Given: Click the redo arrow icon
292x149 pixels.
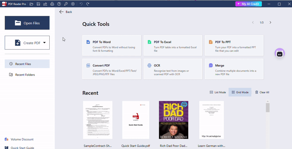Looking at the screenshot, I should coord(88,4).
